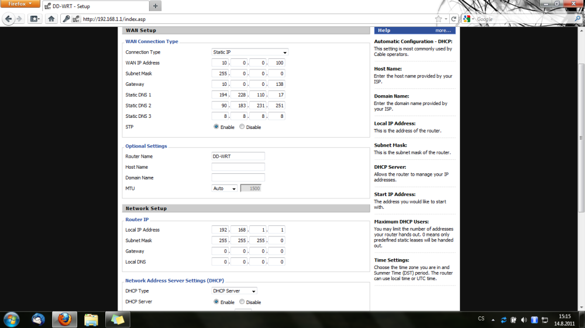585x328 pixels.
Task: Open the Windows Start orb
Action: [11, 319]
